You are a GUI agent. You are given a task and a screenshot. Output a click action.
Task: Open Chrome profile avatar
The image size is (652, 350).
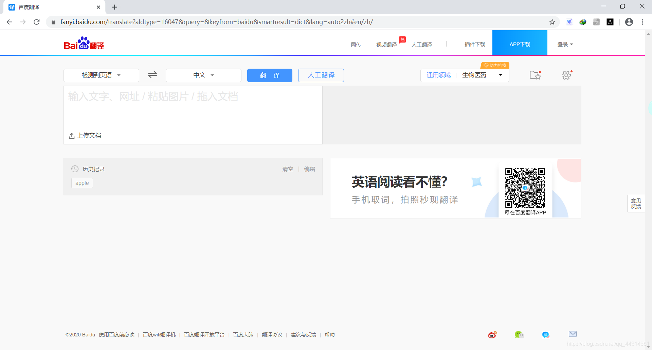pos(629,22)
